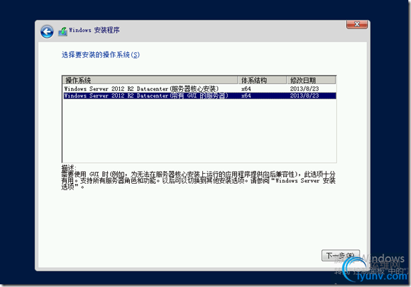Click x64 in the GUI server row
The height and width of the screenshot is (287, 411).
coord(246,96)
